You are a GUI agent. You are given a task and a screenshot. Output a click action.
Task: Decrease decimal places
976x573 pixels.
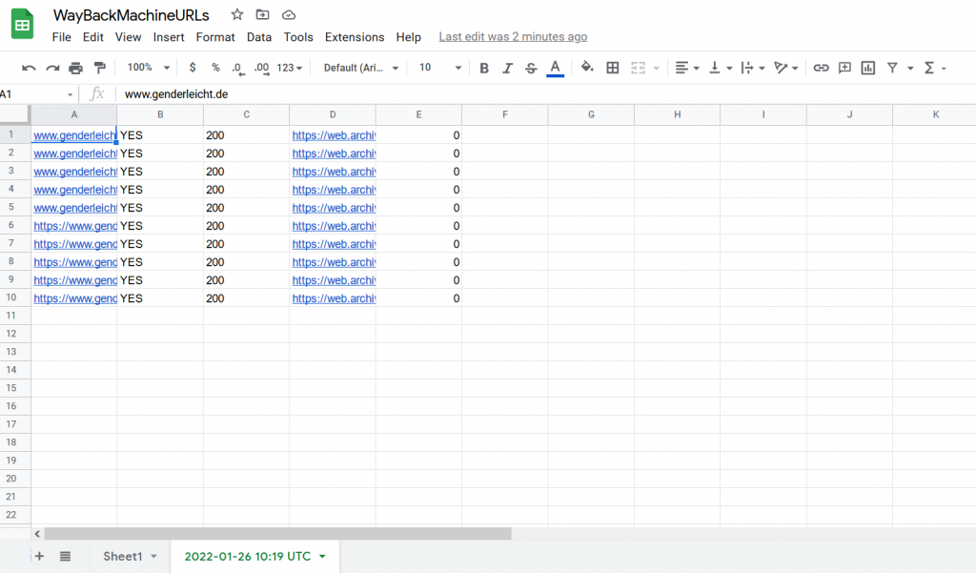click(237, 68)
